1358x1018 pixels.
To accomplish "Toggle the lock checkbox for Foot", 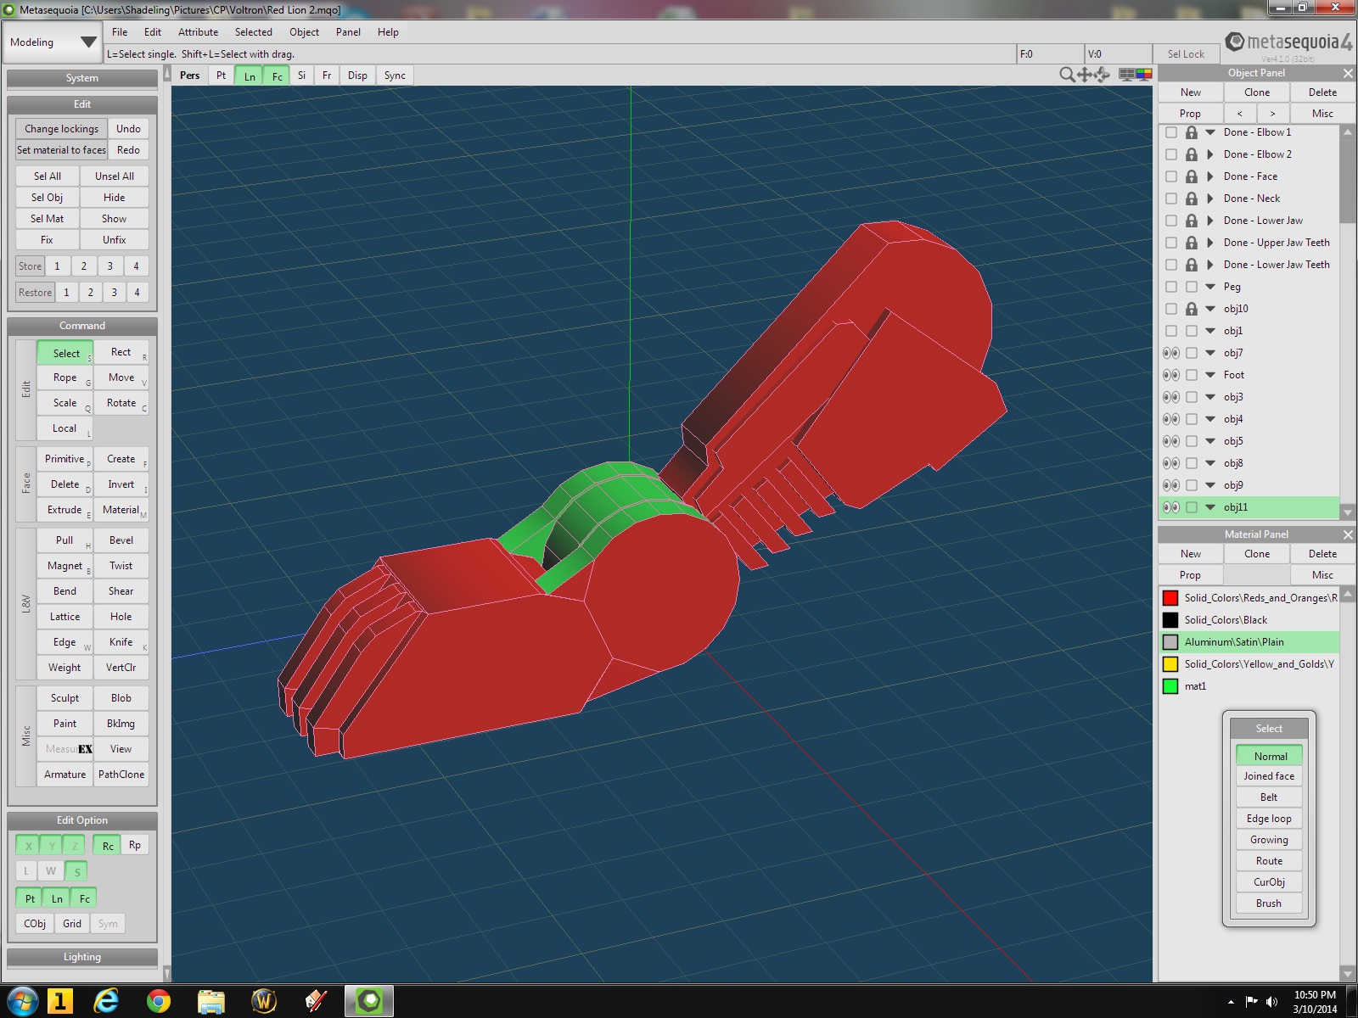I will tap(1192, 375).
